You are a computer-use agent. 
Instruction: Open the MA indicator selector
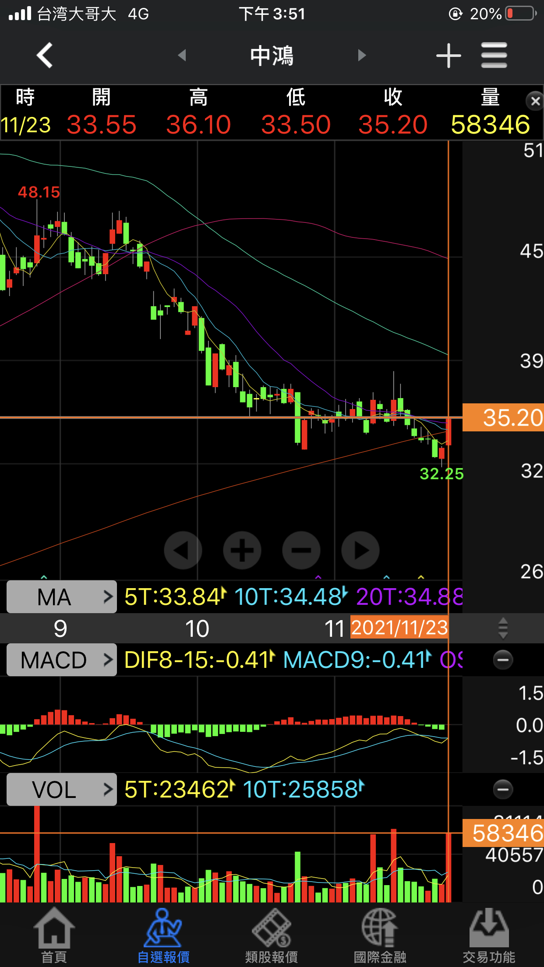(62, 597)
